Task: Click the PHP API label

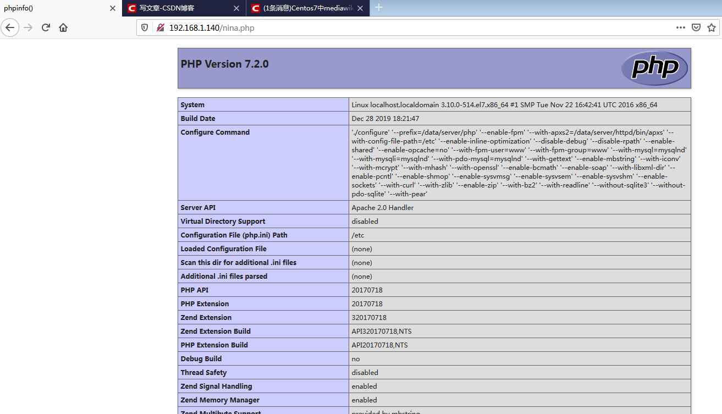Action: pyautogui.click(x=195, y=290)
